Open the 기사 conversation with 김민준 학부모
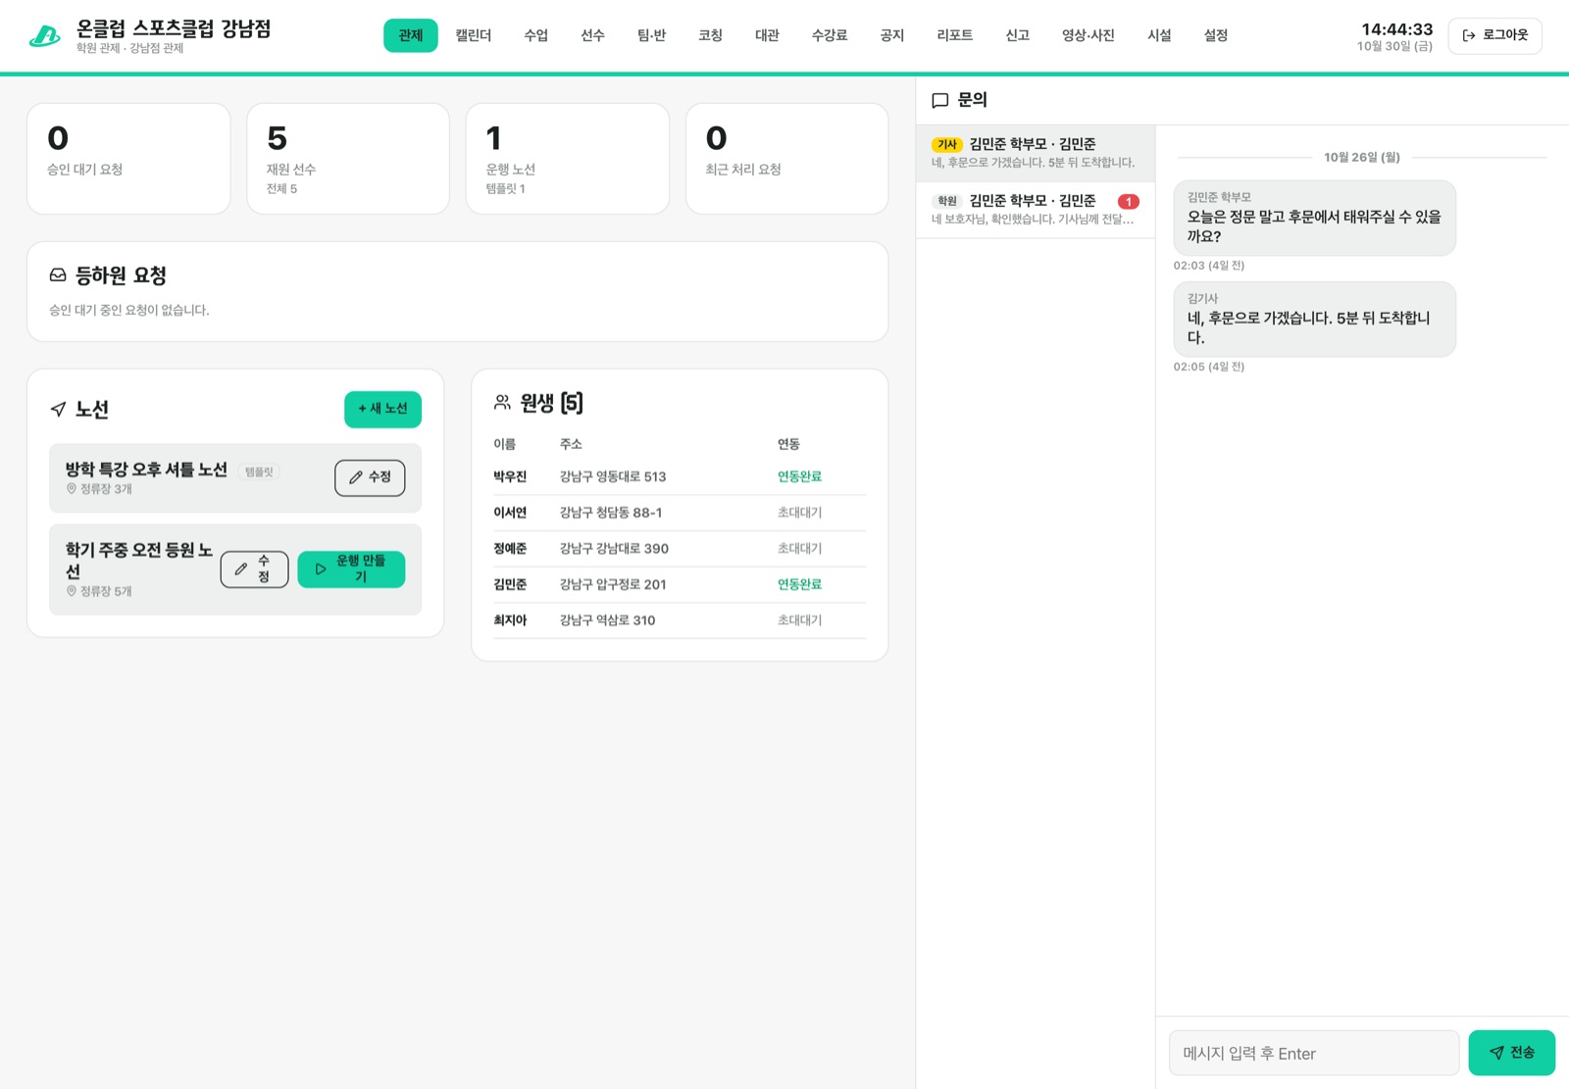The width and height of the screenshot is (1569, 1089). tap(1035, 153)
